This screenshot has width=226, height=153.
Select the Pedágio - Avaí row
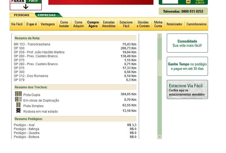coord(75,125)
